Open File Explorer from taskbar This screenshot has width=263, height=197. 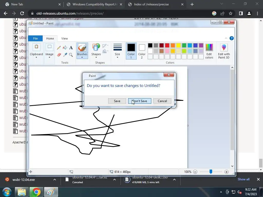coord(22,192)
